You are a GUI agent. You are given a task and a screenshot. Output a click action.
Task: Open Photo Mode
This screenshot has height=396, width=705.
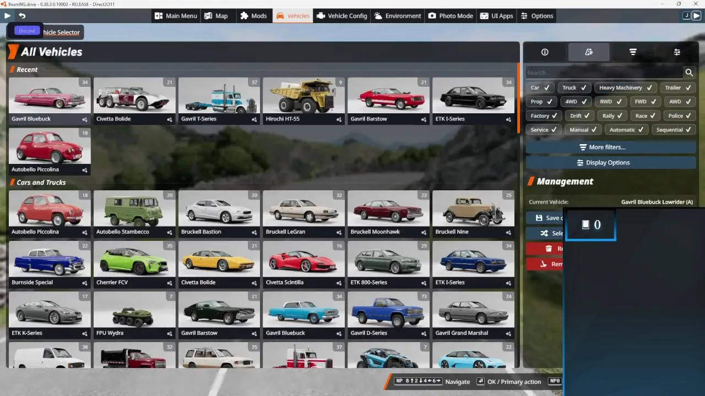point(451,16)
